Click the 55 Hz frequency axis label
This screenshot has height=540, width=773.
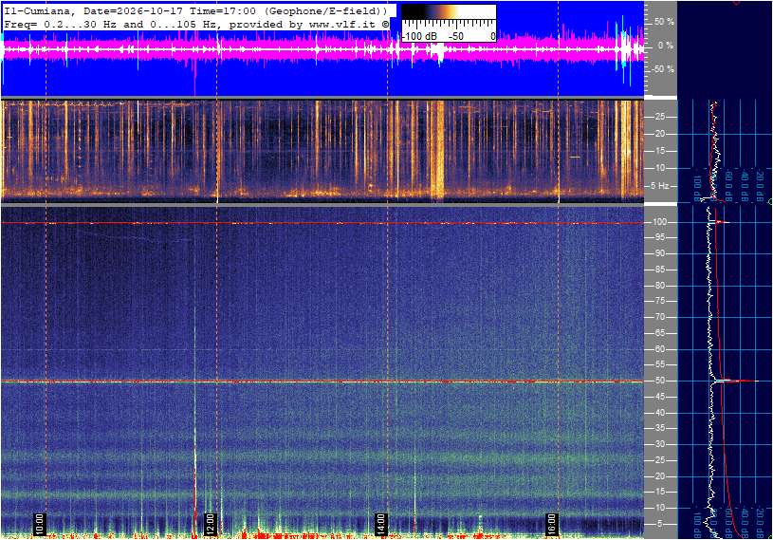(659, 364)
